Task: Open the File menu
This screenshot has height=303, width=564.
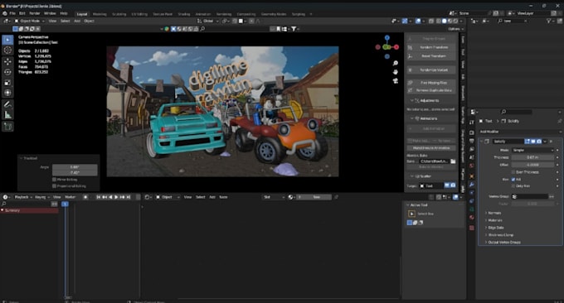Action: tap(12, 13)
